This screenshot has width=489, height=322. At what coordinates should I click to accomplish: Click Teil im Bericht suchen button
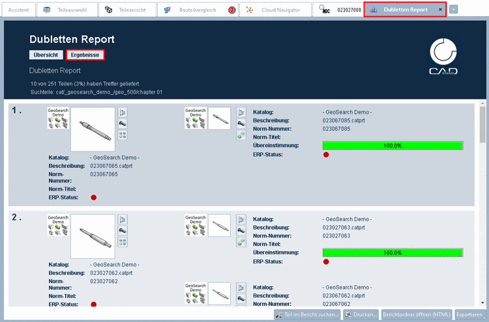(x=308, y=315)
